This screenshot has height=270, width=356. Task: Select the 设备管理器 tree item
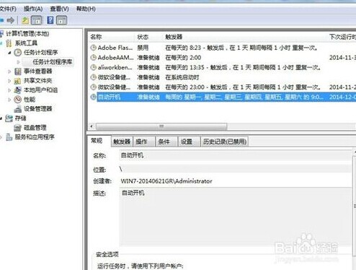pos(38,109)
